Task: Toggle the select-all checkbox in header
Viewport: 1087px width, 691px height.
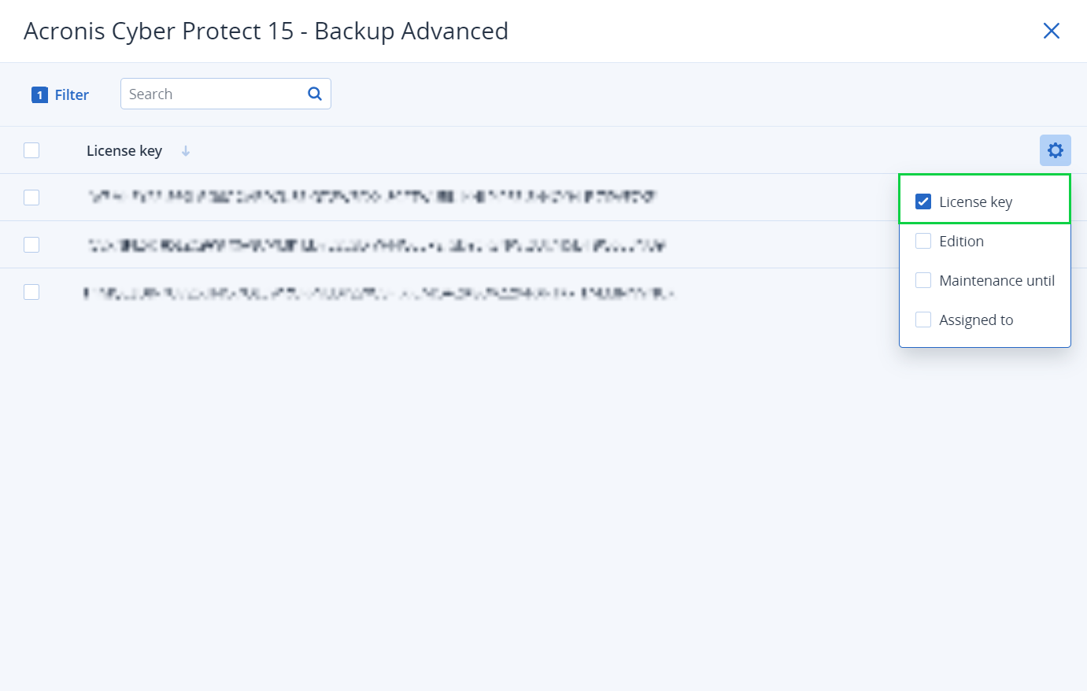Action: pos(31,150)
